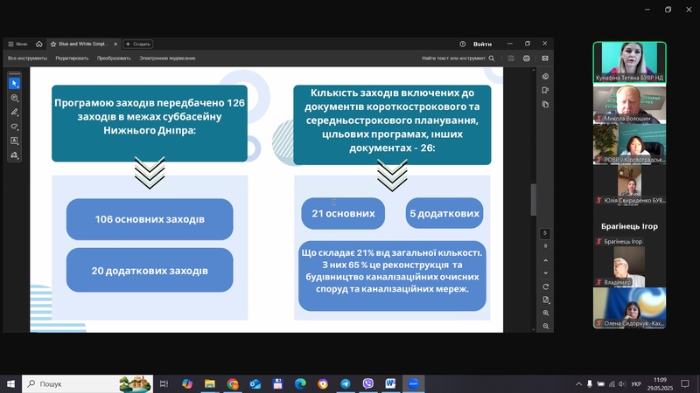
Task: Zoom in with plus magnifier icon
Action: tap(545, 314)
